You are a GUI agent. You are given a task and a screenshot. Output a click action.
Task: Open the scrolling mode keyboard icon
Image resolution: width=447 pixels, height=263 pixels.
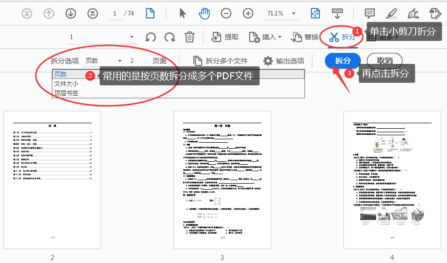337,13
